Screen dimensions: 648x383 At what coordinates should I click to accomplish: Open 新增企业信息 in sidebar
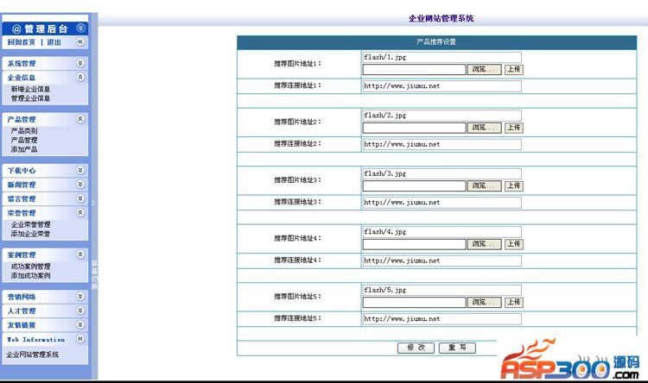coord(30,89)
